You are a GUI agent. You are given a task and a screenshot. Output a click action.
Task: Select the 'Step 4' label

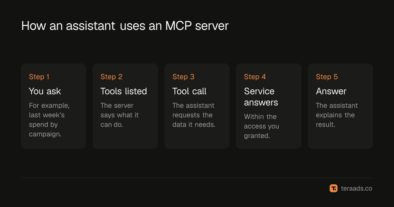pyautogui.click(x=255, y=77)
